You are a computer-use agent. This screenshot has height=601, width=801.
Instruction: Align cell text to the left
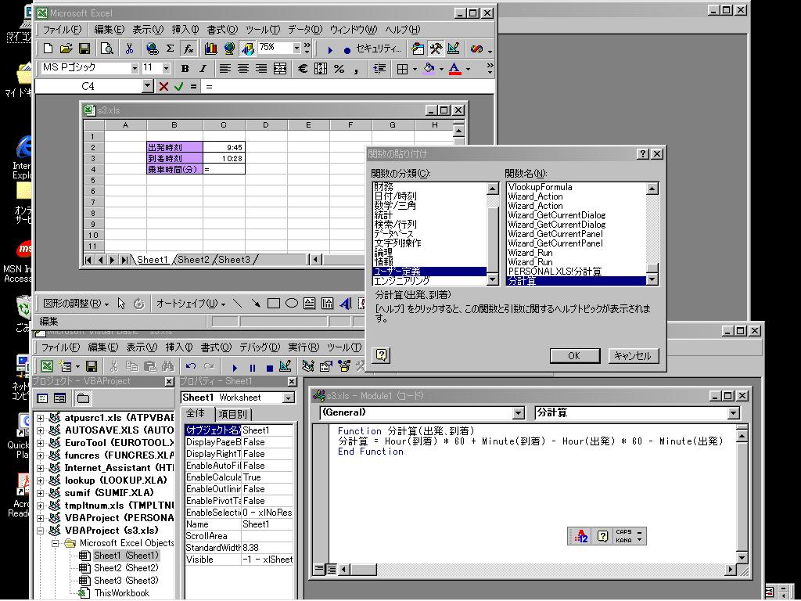pos(224,69)
